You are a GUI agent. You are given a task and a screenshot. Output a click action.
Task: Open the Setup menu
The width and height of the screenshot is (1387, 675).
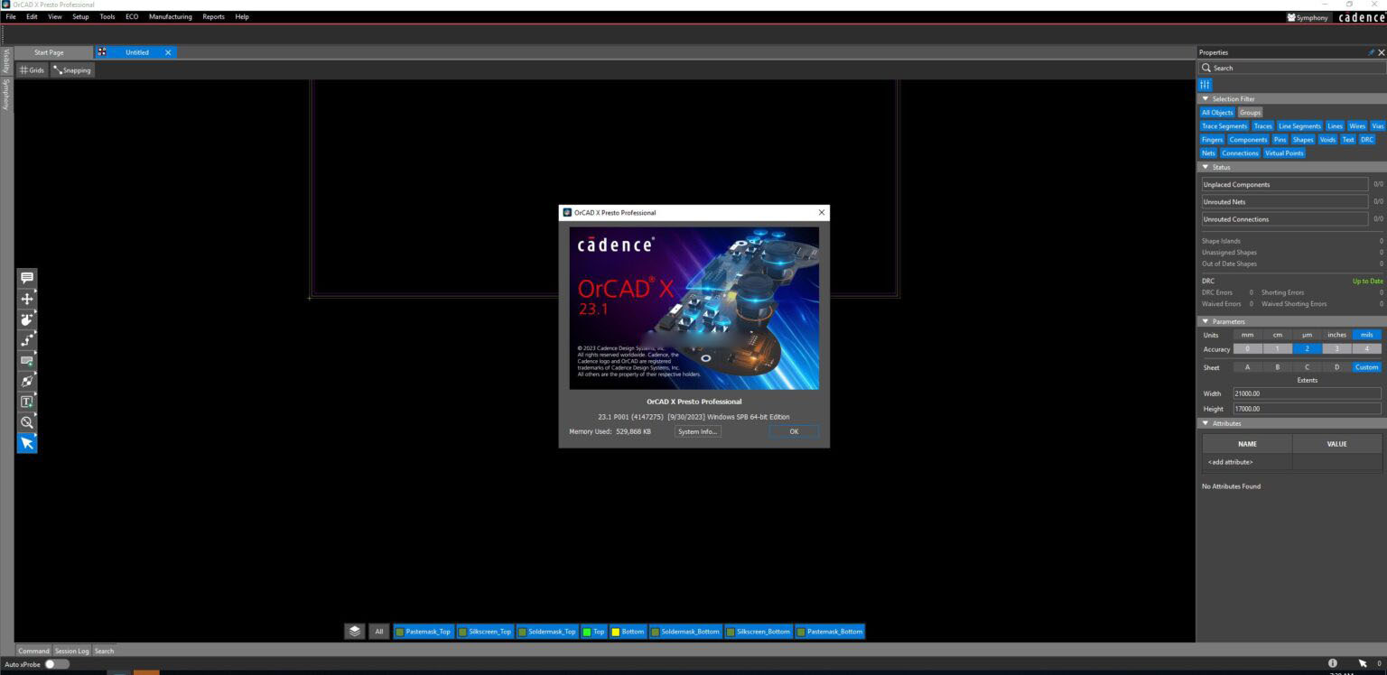pyautogui.click(x=80, y=17)
